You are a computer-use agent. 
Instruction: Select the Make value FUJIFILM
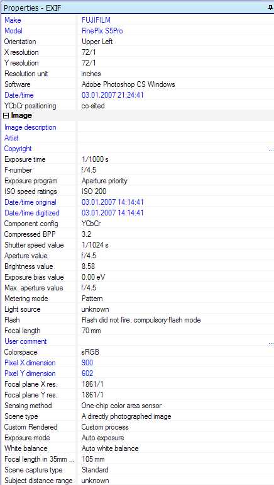pyautogui.click(x=96, y=20)
